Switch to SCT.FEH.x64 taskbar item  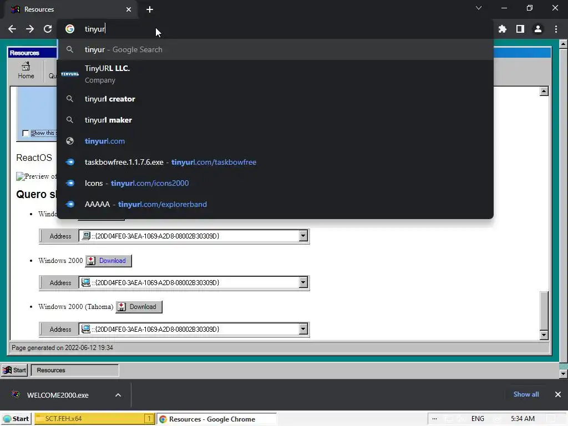[x=94, y=419]
